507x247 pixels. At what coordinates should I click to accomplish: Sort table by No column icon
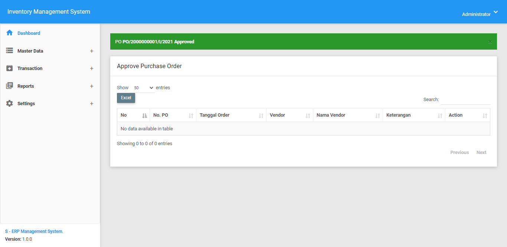145,116
